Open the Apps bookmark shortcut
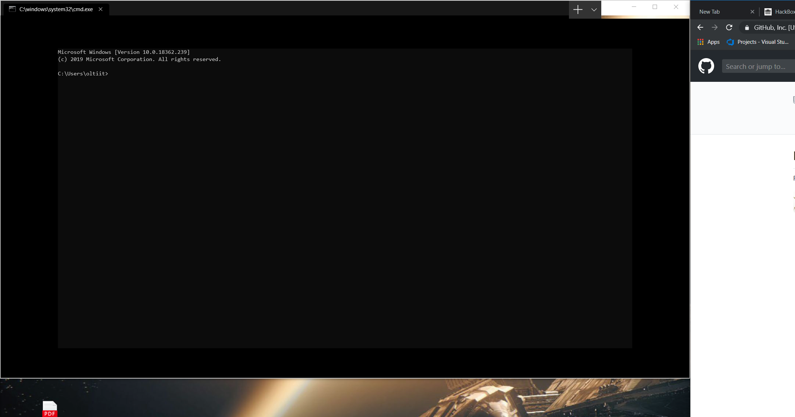 click(x=709, y=42)
